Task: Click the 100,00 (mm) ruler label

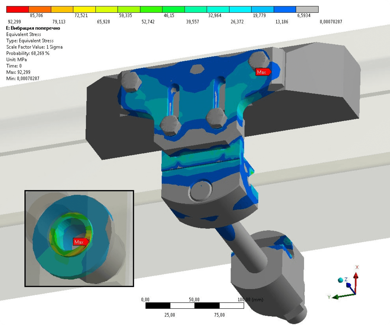Action: tap(250, 300)
